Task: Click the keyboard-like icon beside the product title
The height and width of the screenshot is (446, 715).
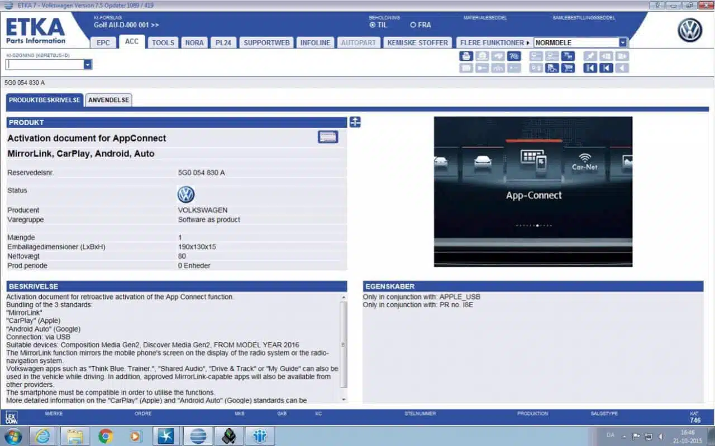Action: 328,137
